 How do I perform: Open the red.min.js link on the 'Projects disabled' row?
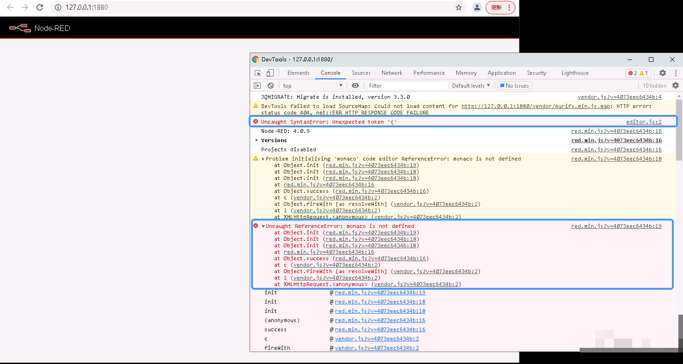(x=617, y=149)
